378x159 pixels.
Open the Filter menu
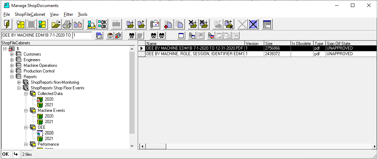pyautogui.click(x=68, y=14)
